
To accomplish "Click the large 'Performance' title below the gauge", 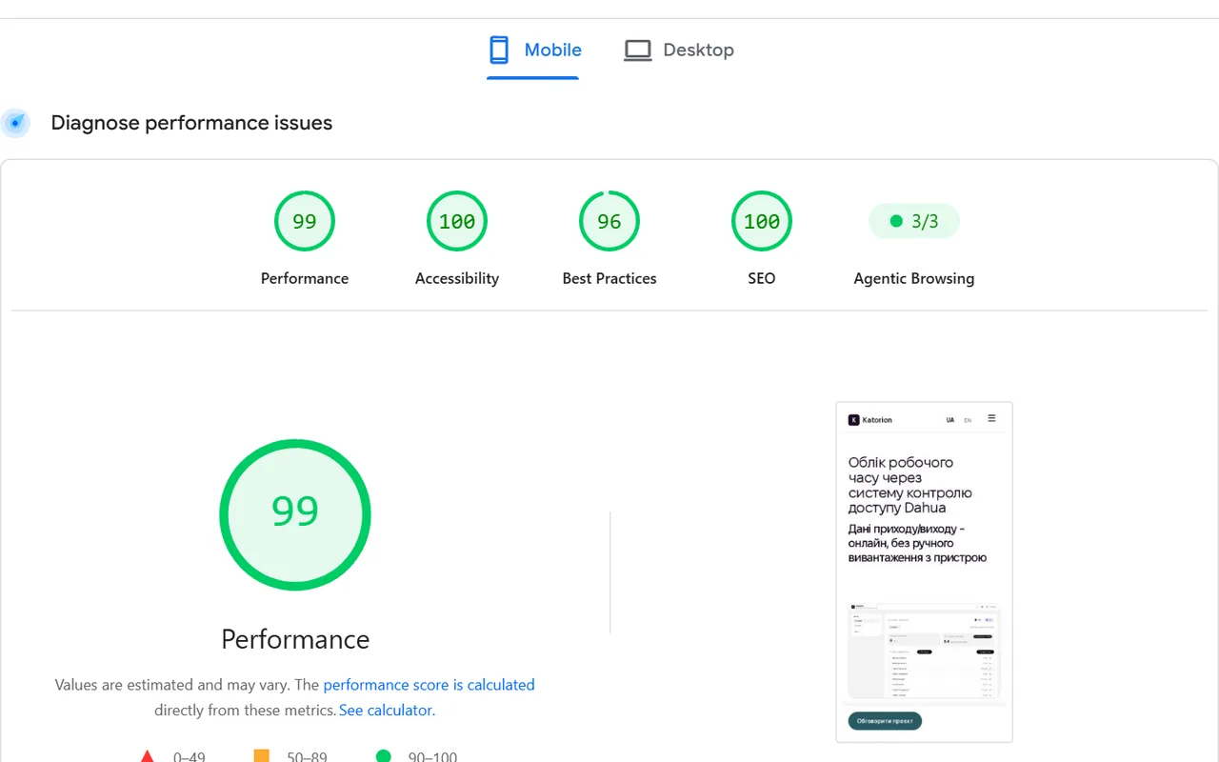I will coord(295,639).
